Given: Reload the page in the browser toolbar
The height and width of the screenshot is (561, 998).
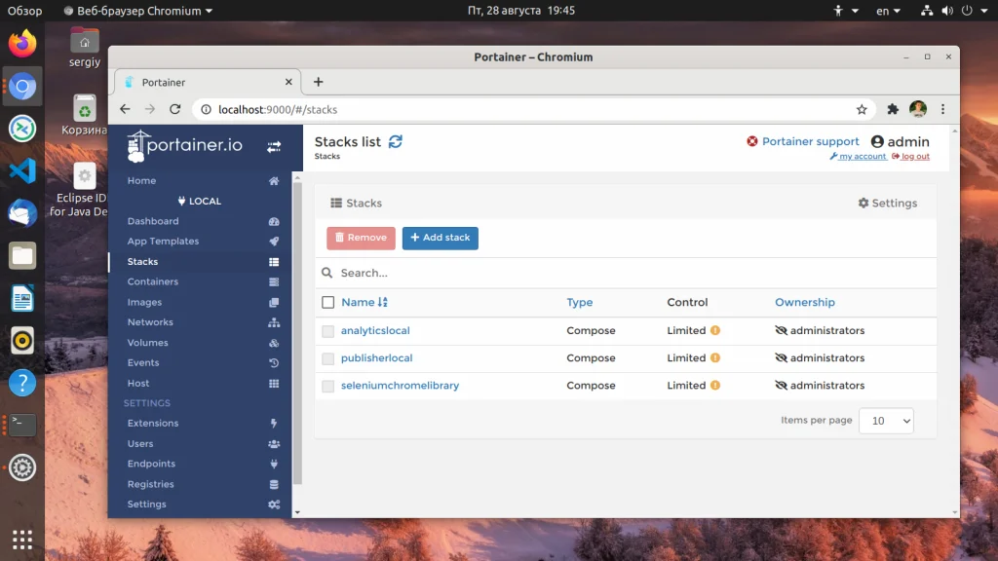Looking at the screenshot, I should coord(175,110).
